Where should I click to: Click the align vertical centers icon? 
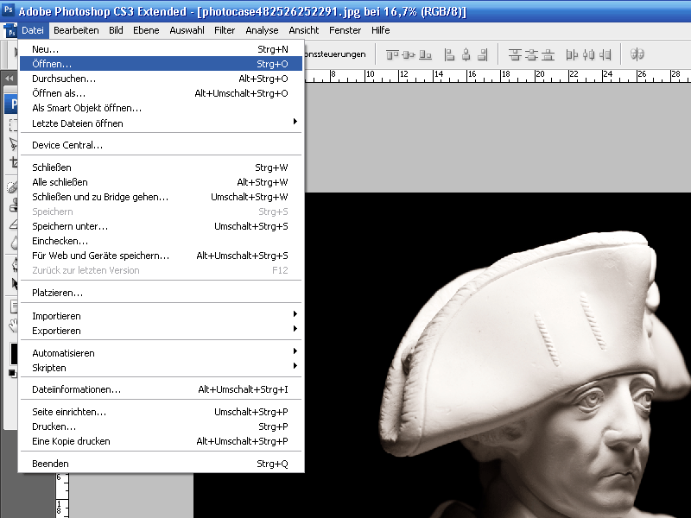click(x=409, y=54)
